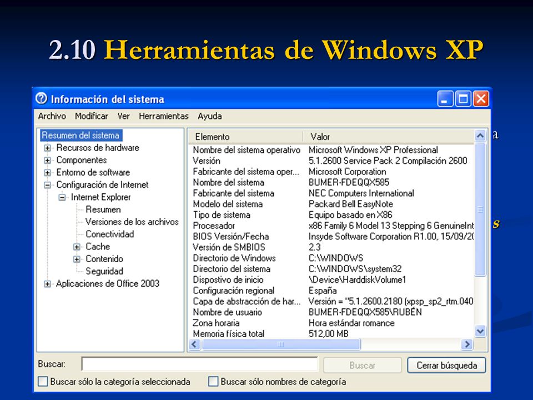
Task: Click into the Buscar text field
Action: pos(199,364)
